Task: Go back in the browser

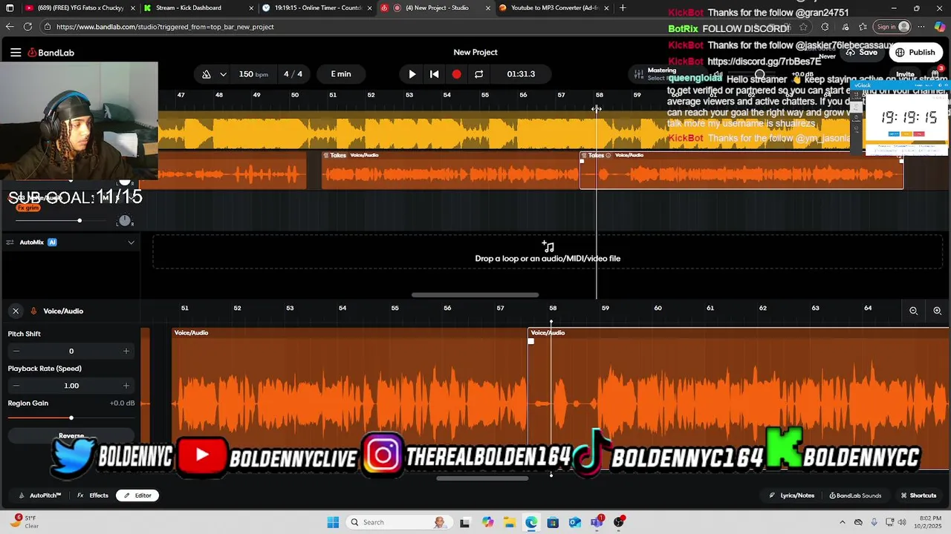Action: click(10, 27)
